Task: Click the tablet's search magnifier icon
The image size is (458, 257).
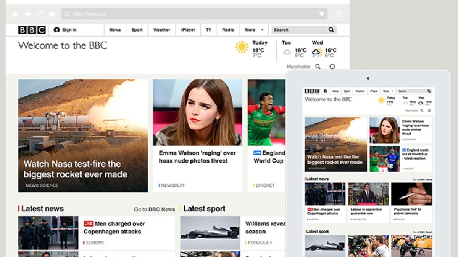Action: [429, 91]
